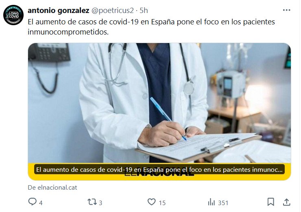View analytics bar chart icon
Image resolution: width=301 pixels, height=212 pixels.
click(212, 202)
